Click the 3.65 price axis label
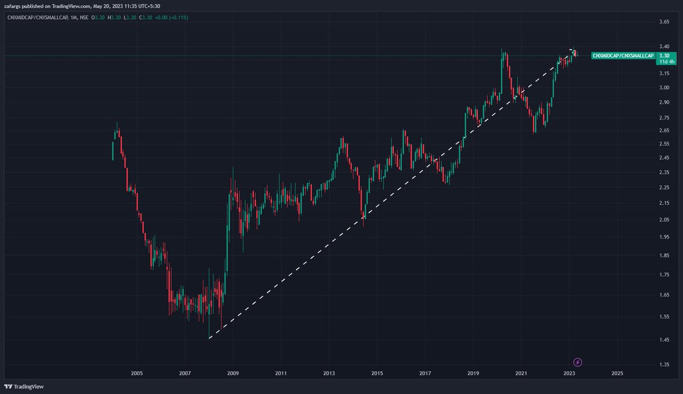683x394 pixels. 664,22
